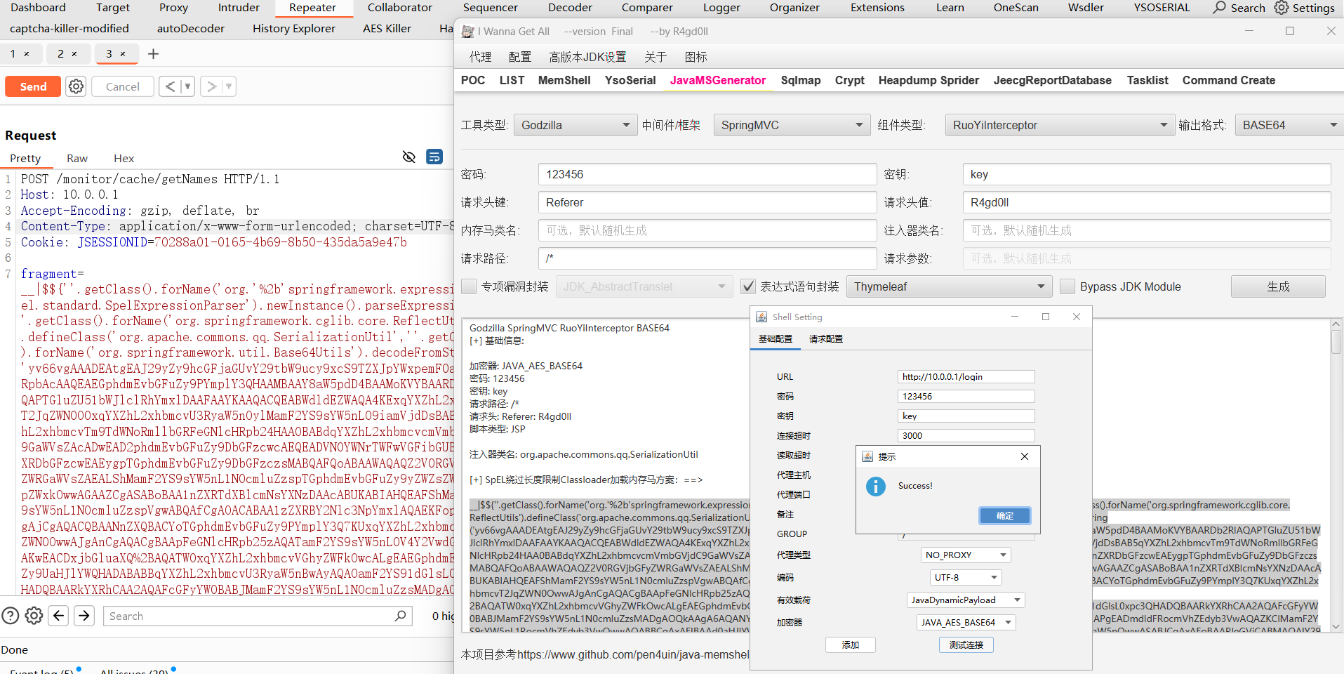Click the magnifier icon in request search box

click(x=401, y=616)
